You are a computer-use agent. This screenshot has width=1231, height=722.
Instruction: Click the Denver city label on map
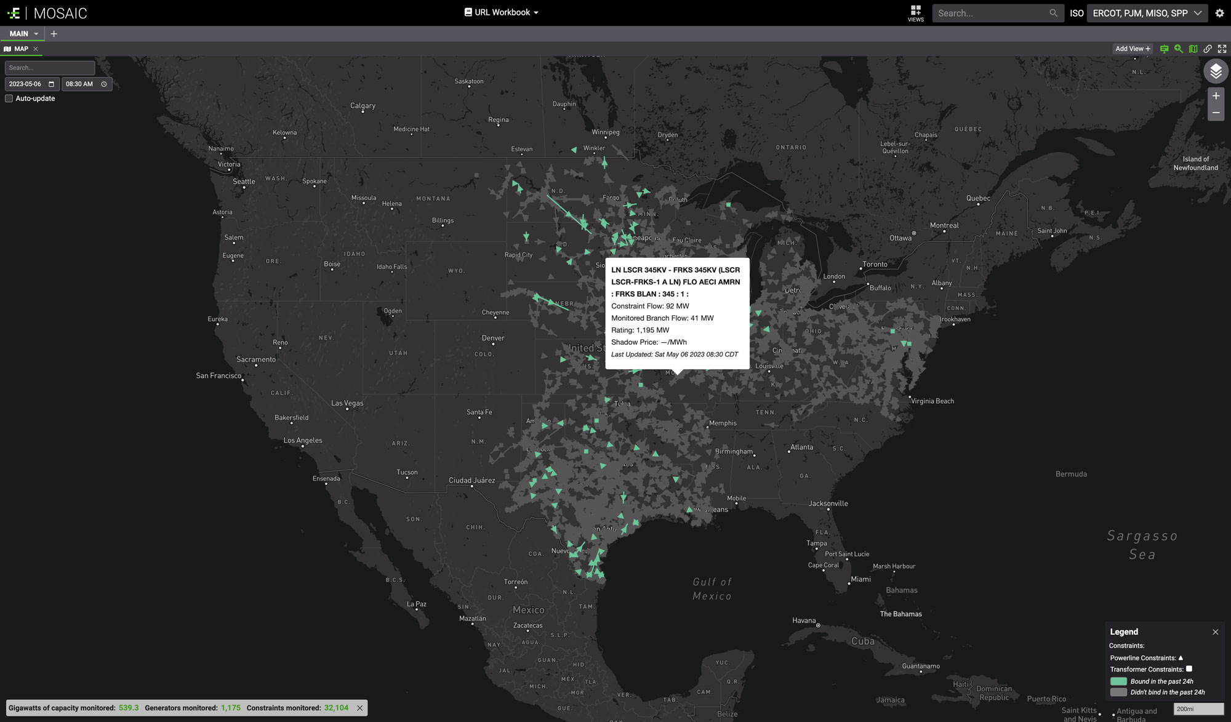click(493, 338)
